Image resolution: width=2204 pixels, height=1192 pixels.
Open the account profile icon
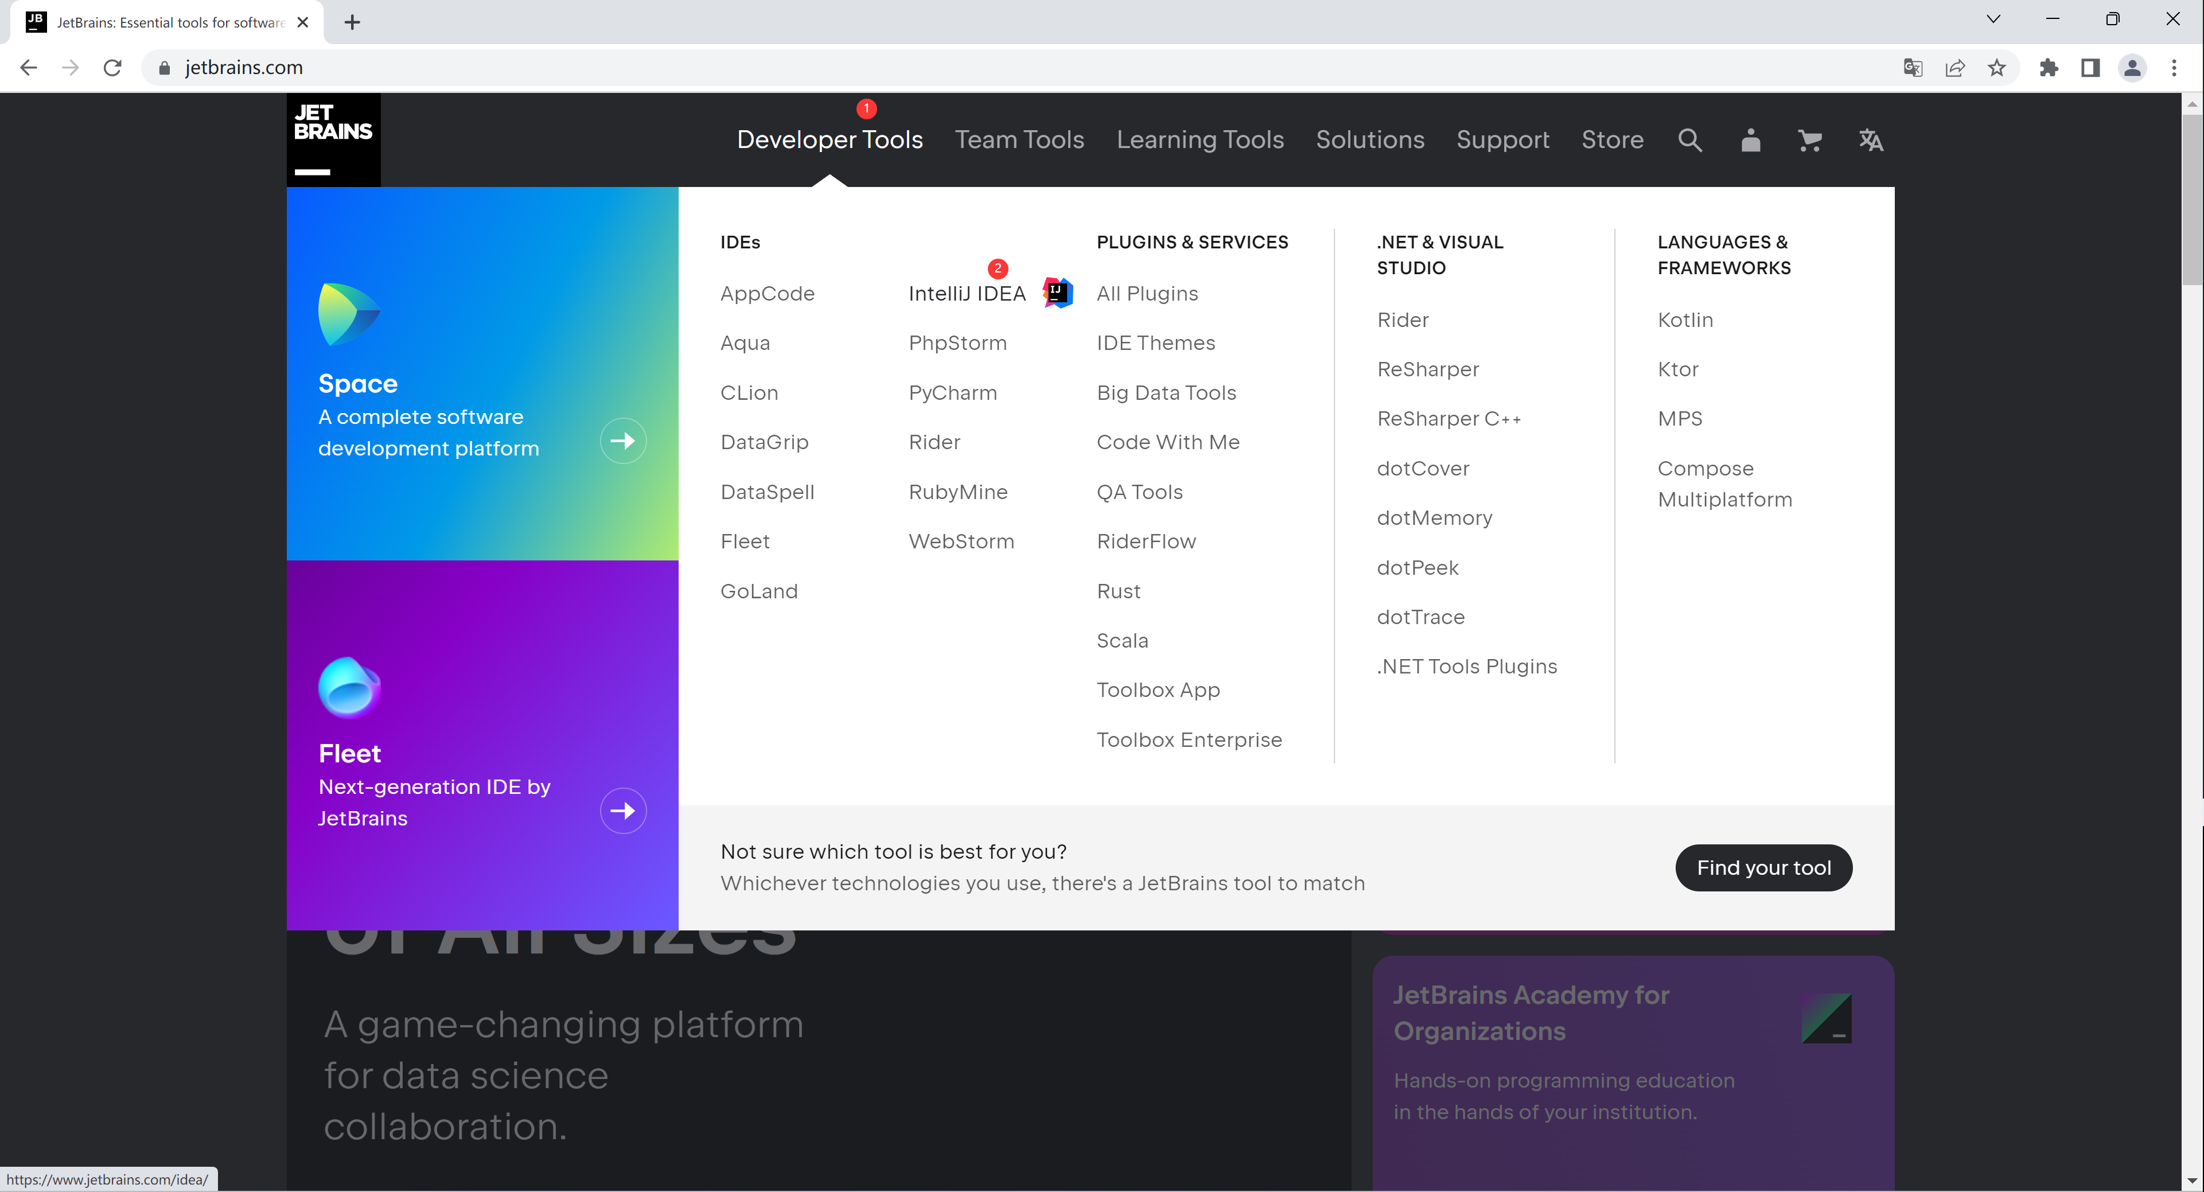[x=1751, y=139]
